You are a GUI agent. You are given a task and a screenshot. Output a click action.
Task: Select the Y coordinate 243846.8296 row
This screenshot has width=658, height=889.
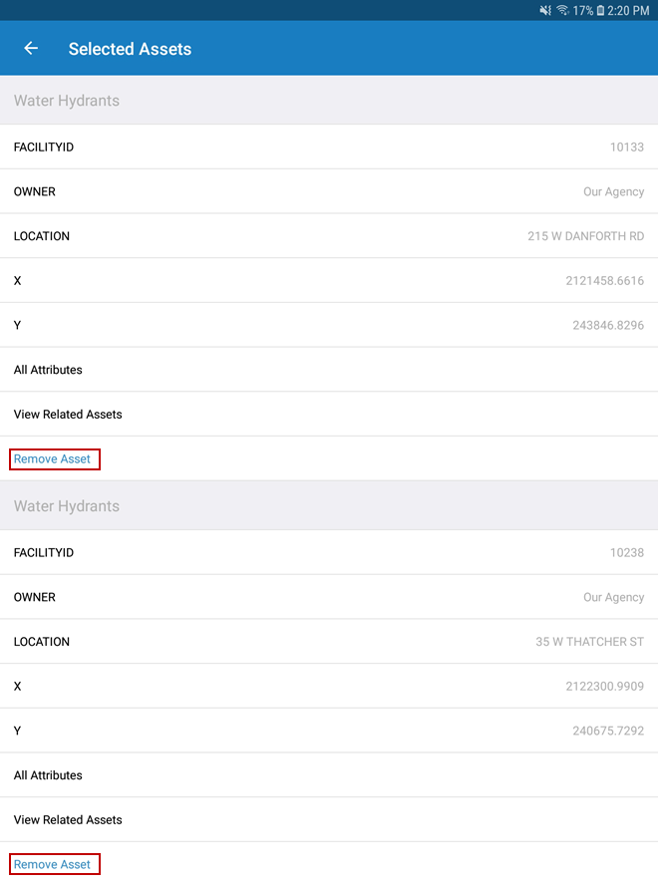click(x=329, y=326)
